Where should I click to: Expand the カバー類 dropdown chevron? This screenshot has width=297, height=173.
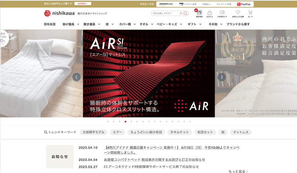(135, 24)
